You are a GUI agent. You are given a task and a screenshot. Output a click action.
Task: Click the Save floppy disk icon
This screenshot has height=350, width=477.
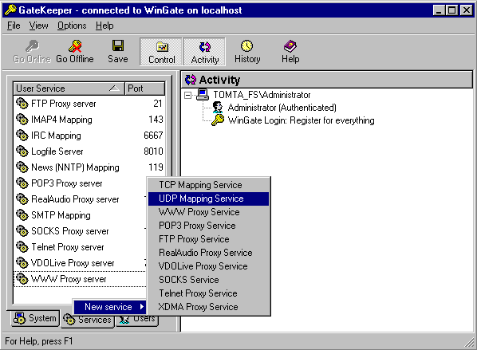point(118,45)
